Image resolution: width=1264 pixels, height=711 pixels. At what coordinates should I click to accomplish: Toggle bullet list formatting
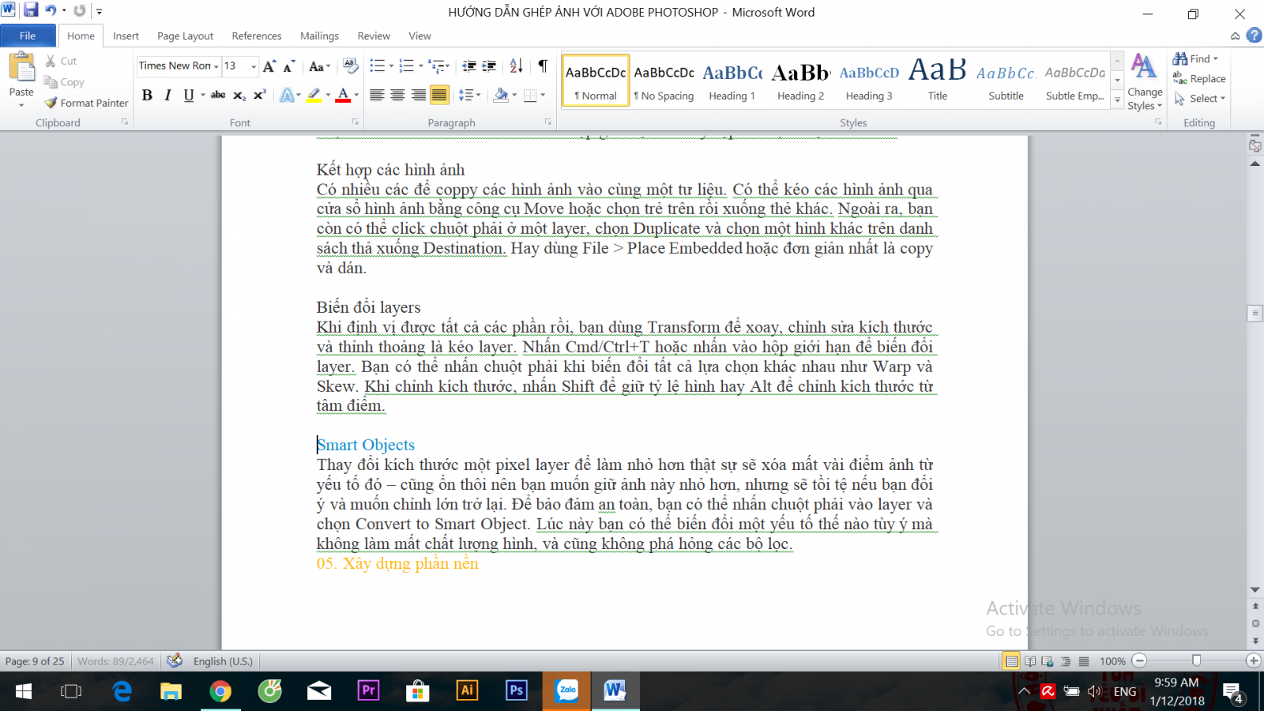377,66
